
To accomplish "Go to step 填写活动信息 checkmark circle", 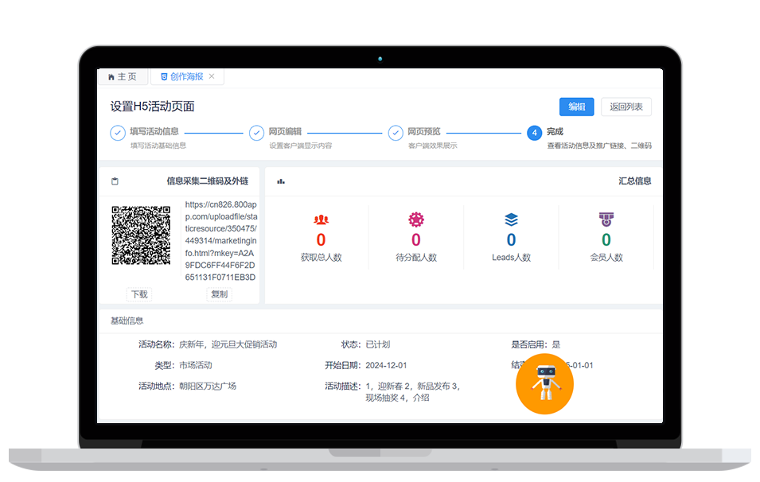I will pyautogui.click(x=117, y=133).
